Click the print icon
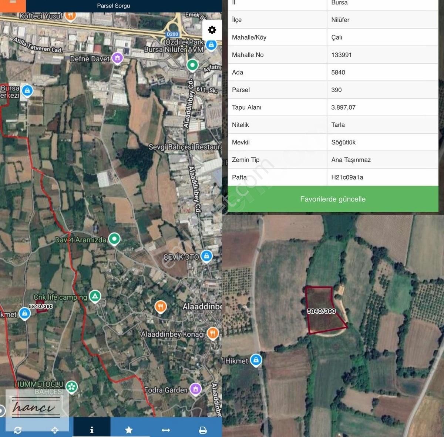The height and width of the screenshot is (437, 444). pyautogui.click(x=203, y=430)
